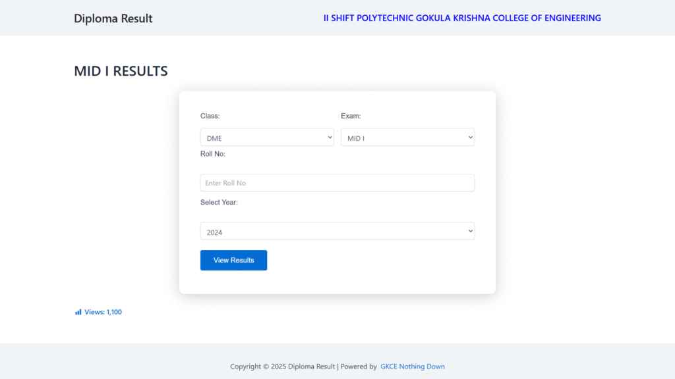Click the chevron arrow of Exam dropdown
Image resolution: width=675 pixels, height=379 pixels.
coord(470,138)
